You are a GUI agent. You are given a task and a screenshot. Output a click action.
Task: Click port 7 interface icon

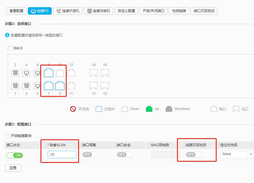(x=49, y=86)
